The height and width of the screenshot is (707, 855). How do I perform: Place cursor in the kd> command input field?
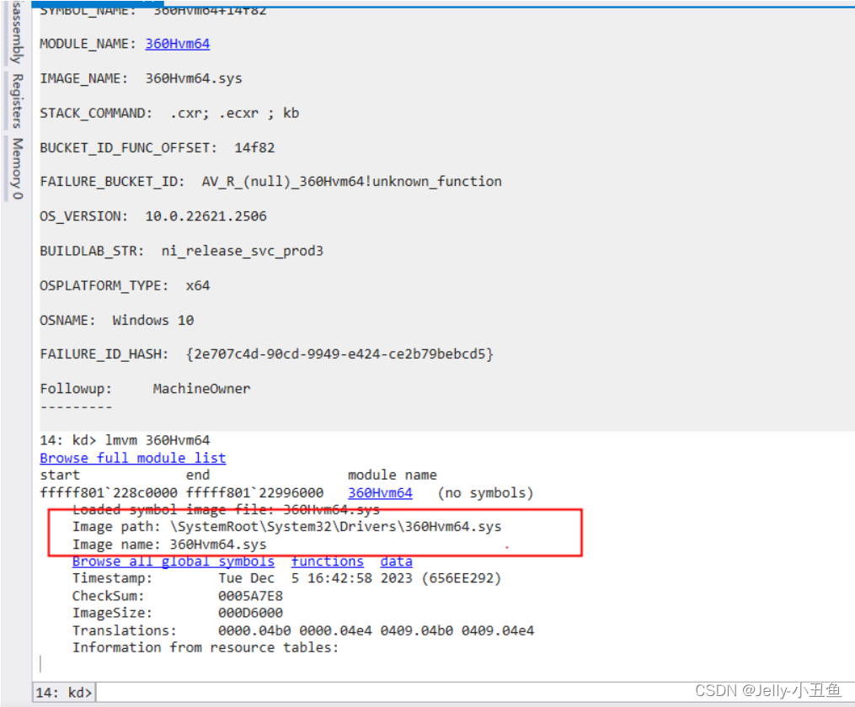pyautogui.click(x=337, y=692)
